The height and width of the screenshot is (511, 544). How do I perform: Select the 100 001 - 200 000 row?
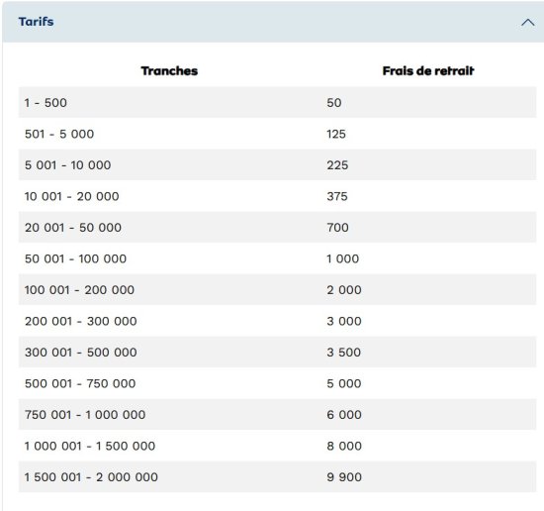(277, 290)
